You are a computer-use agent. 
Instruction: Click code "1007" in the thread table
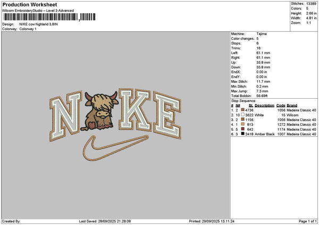[x=281, y=134]
